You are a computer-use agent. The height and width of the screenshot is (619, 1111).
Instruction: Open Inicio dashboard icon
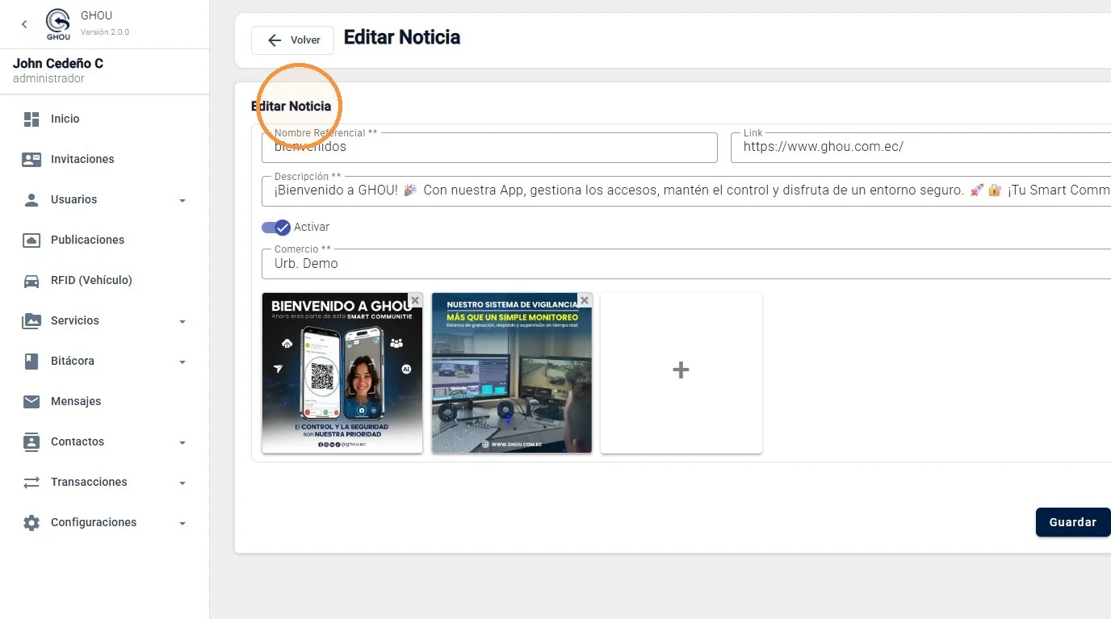[31, 119]
